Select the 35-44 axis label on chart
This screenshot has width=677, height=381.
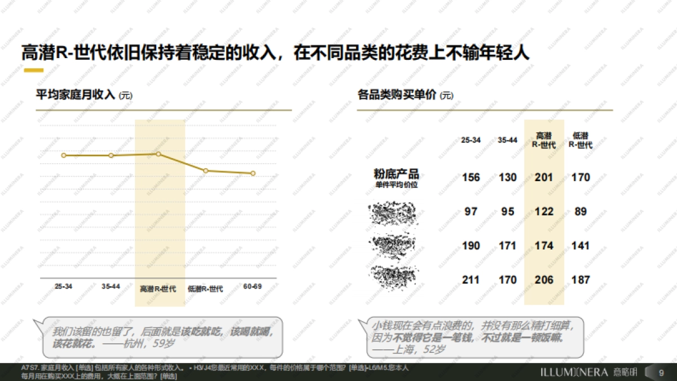[112, 286]
